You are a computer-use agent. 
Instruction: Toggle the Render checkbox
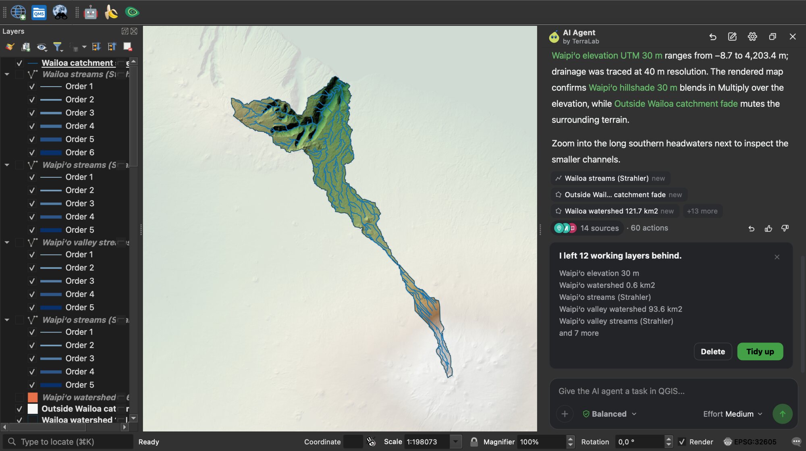682,442
